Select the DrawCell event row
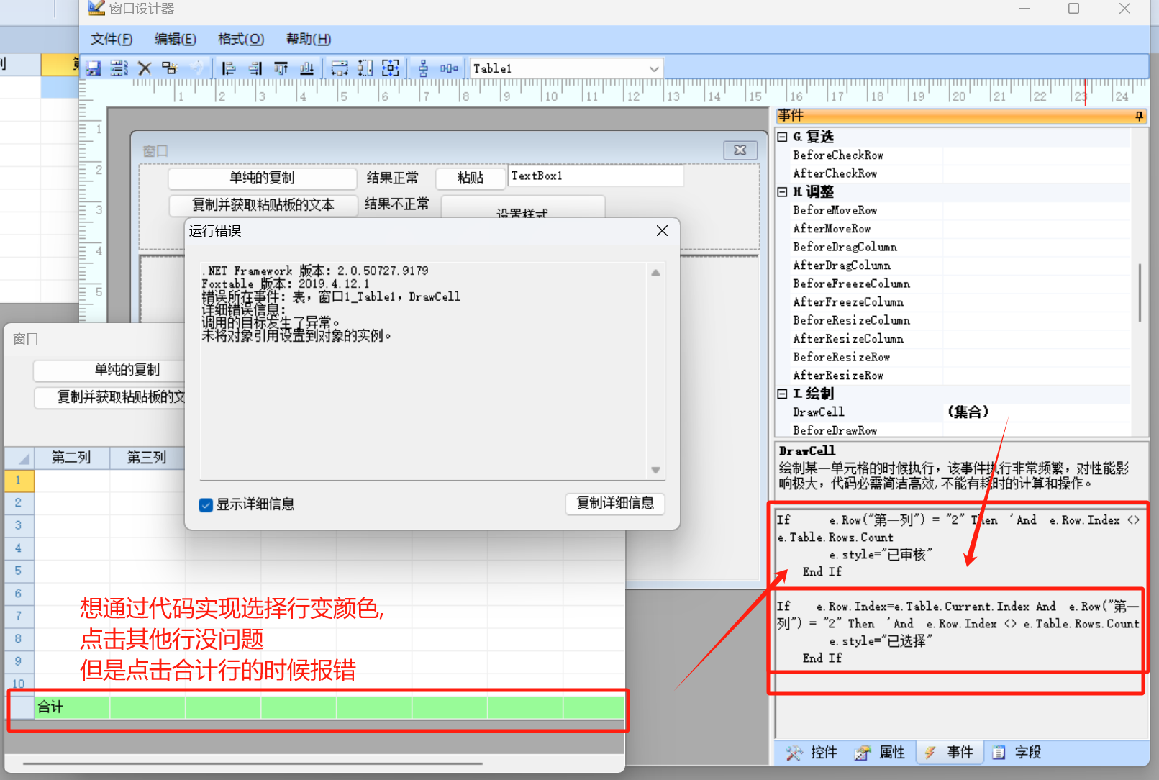 (953, 412)
